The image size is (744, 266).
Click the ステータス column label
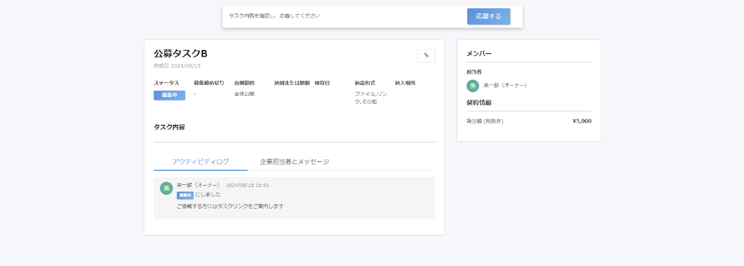point(166,83)
